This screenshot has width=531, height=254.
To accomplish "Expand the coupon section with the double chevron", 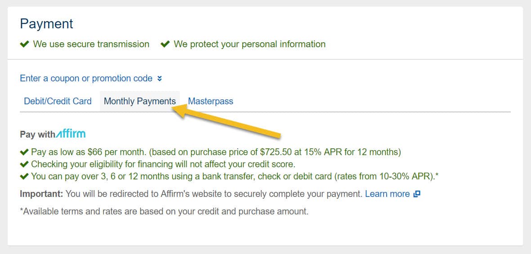I will 160,79.
